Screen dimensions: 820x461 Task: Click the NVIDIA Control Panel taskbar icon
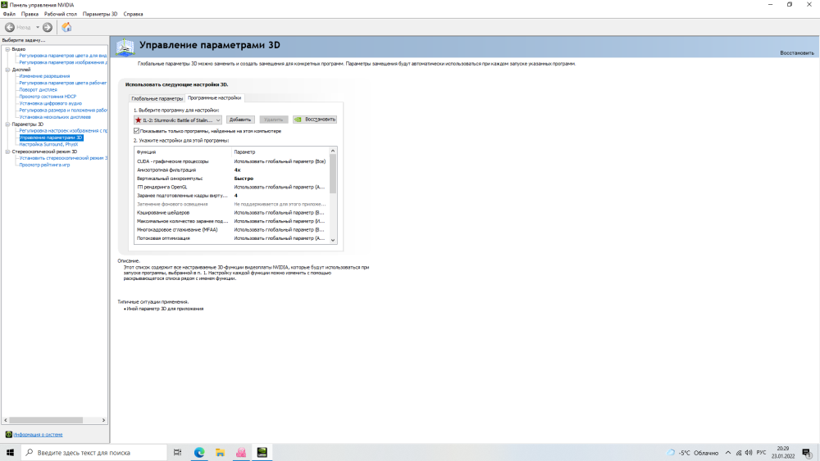click(262, 453)
